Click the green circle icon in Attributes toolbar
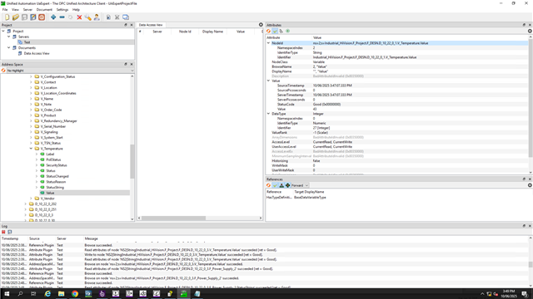 pyautogui.click(x=288, y=32)
